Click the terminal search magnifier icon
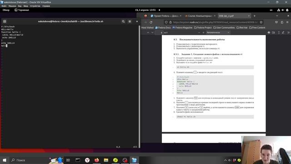The height and width of the screenshot is (164, 291). 123,21
